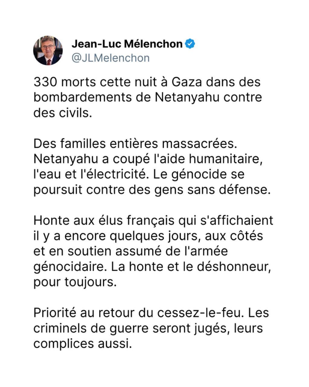Screen dimensions: 309x387
Task: Click the closing words 'complices aussi.'
Action: (x=83, y=344)
